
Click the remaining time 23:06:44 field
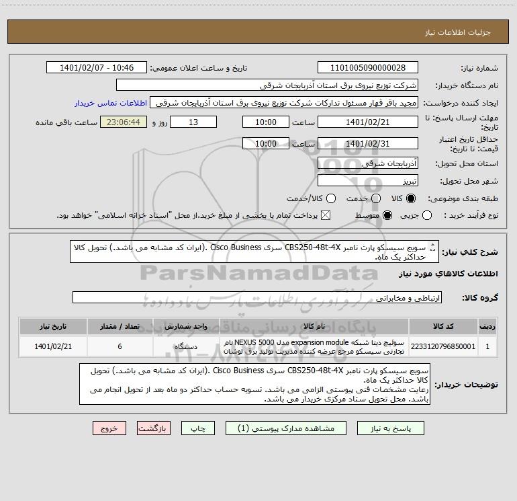point(124,122)
